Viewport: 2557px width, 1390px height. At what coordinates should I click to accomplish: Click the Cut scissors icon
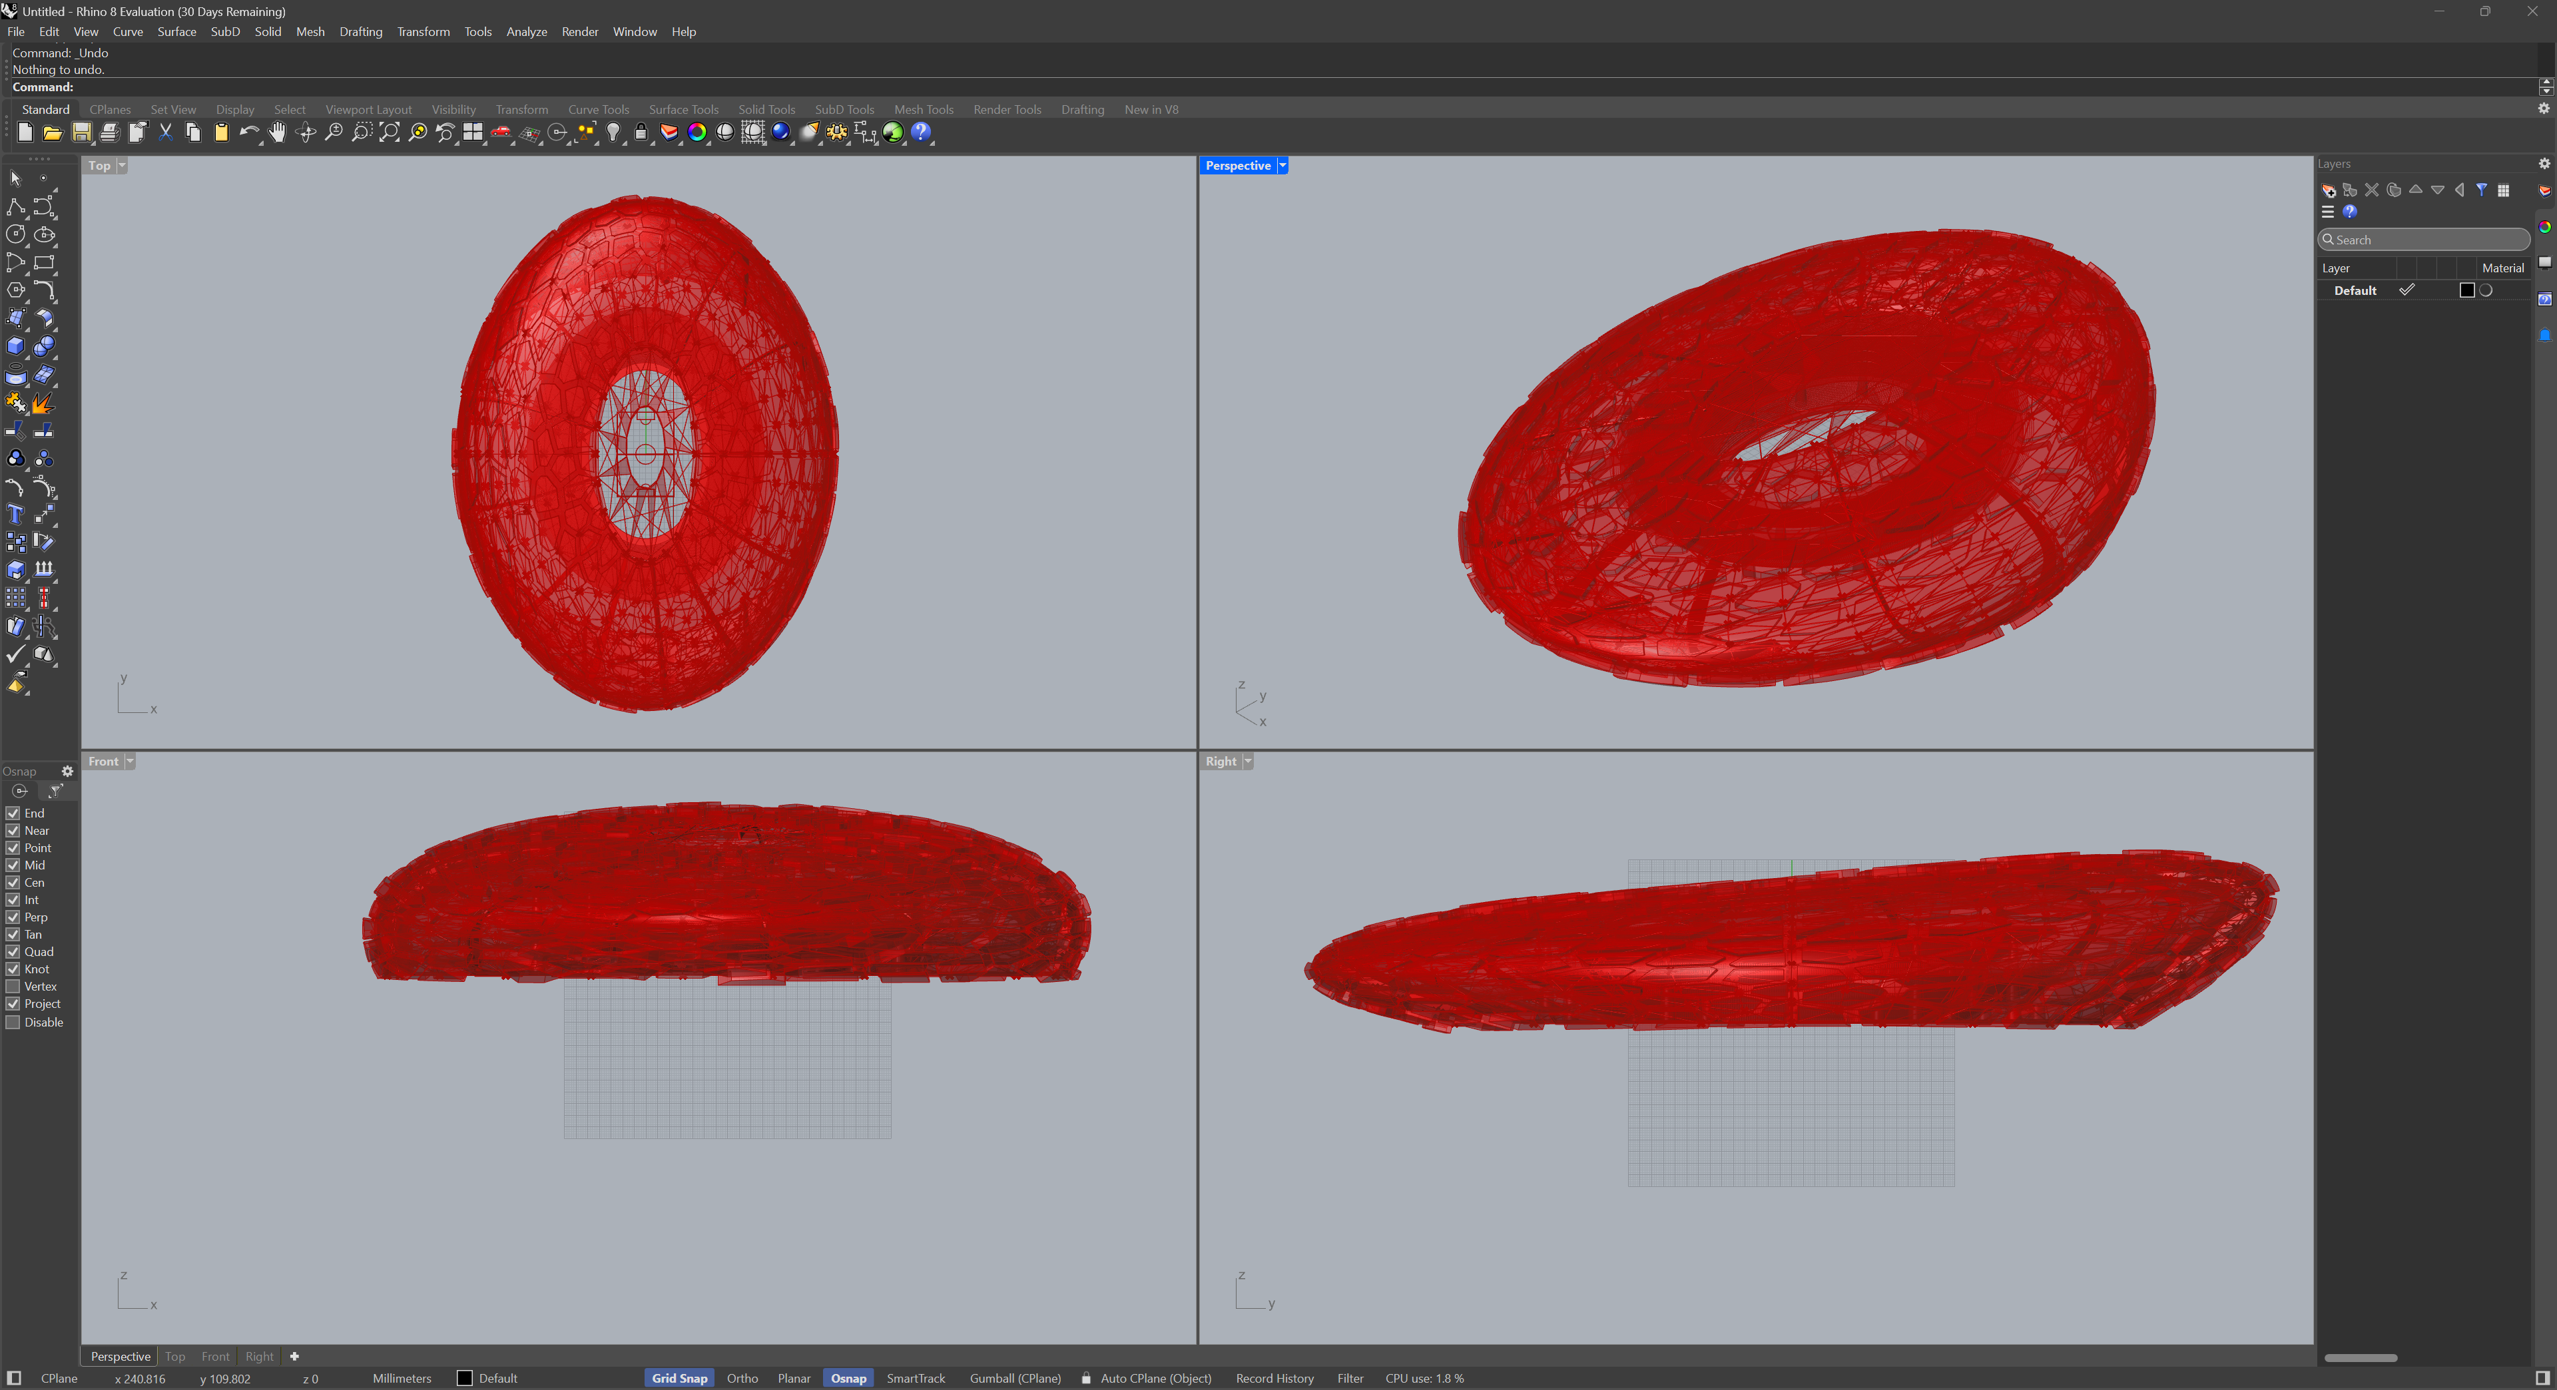pyautogui.click(x=166, y=133)
